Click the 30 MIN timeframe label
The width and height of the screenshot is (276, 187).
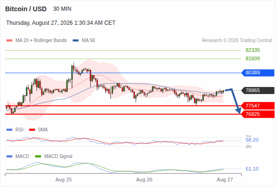pyautogui.click(x=62, y=9)
